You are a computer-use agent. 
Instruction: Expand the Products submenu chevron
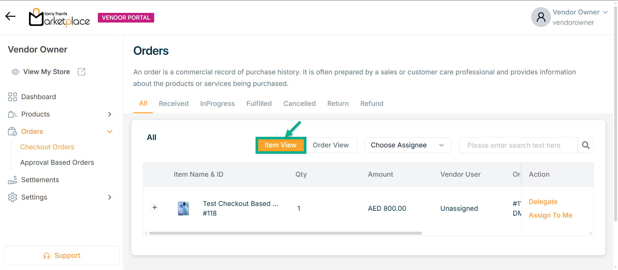(x=110, y=114)
